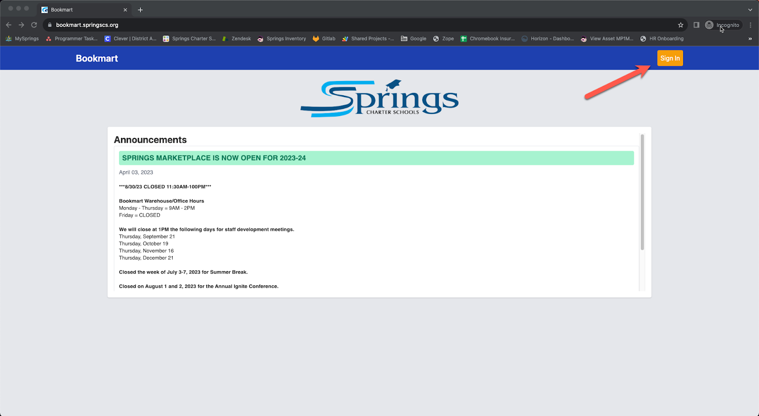
Task: Click the Monday - Thursday hours line
Action: (x=157, y=208)
